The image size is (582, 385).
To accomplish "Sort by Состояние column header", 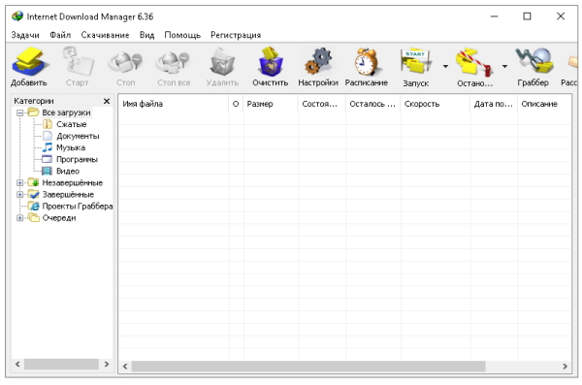I will coord(321,104).
